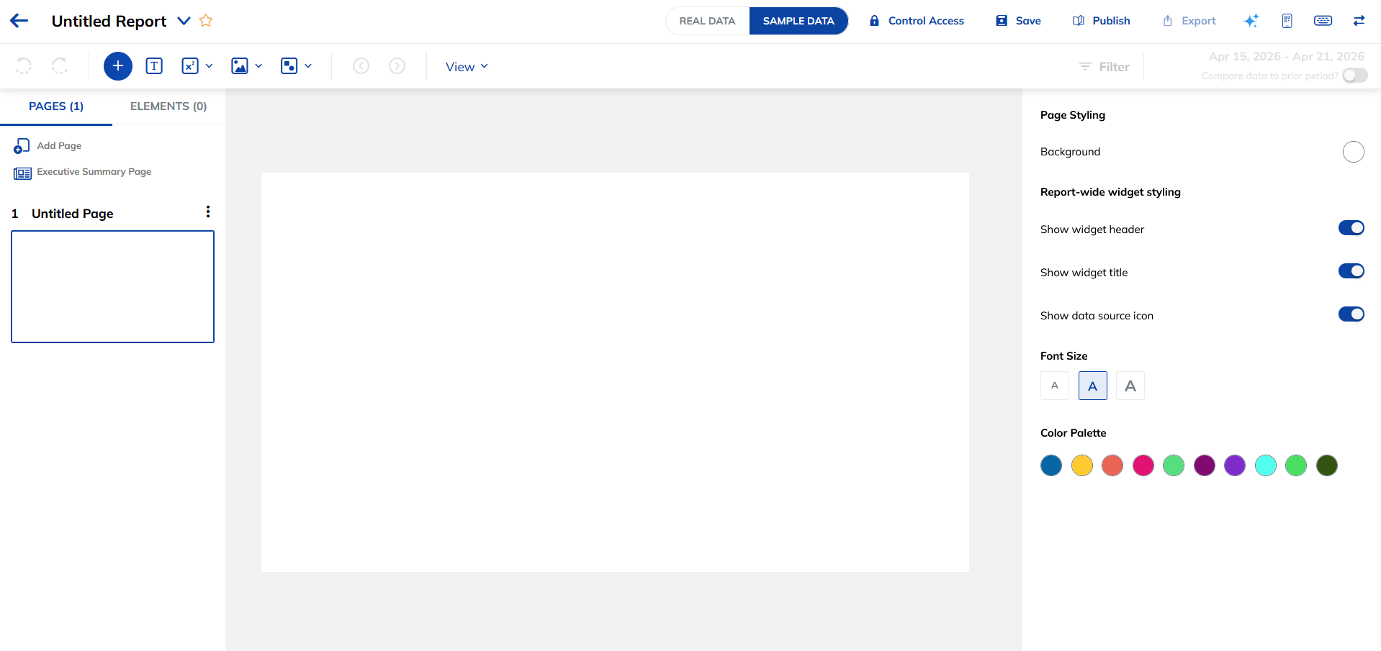
Task: Select the Untitled Page title
Action: point(72,214)
